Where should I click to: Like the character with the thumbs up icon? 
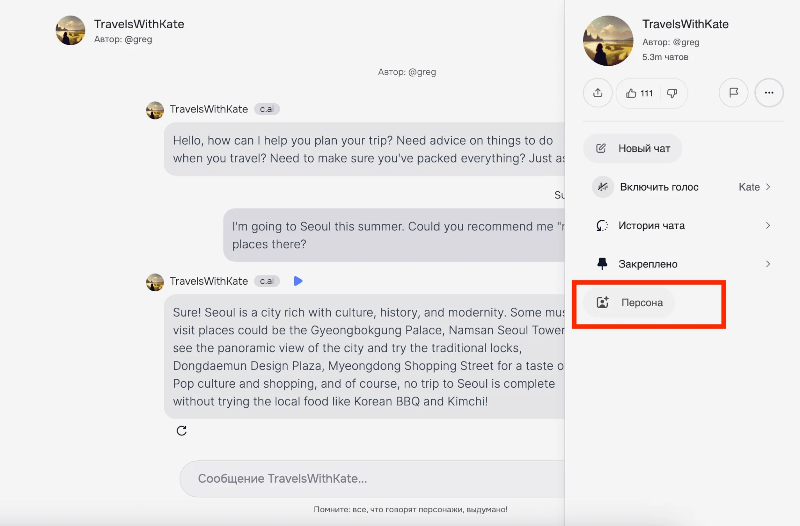(631, 93)
